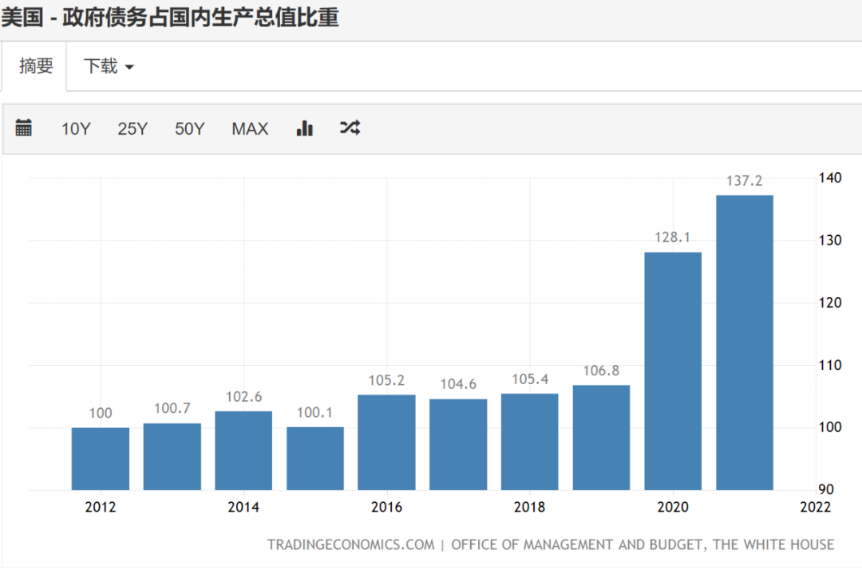862x581 pixels.
Task: Click the 2016 x-axis label
Action: coord(386,507)
